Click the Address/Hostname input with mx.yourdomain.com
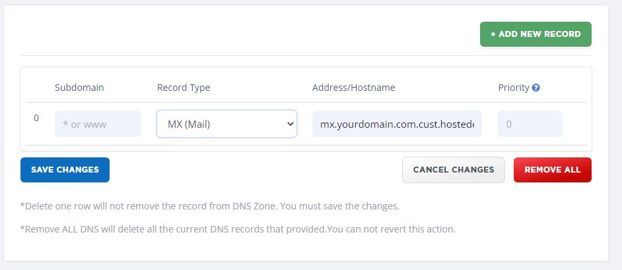622x270 pixels. (396, 124)
